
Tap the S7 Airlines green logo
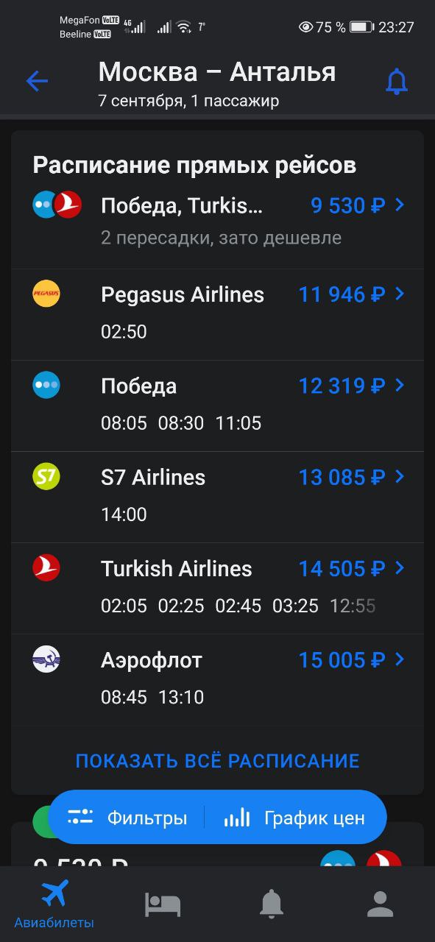click(46, 476)
